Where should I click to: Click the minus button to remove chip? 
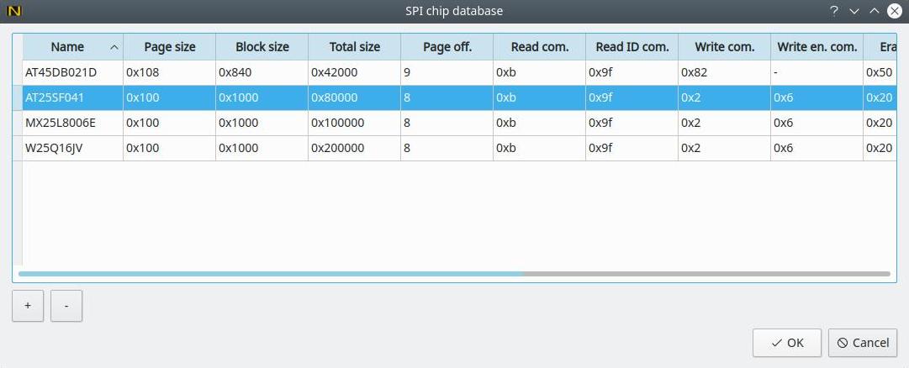click(x=66, y=307)
